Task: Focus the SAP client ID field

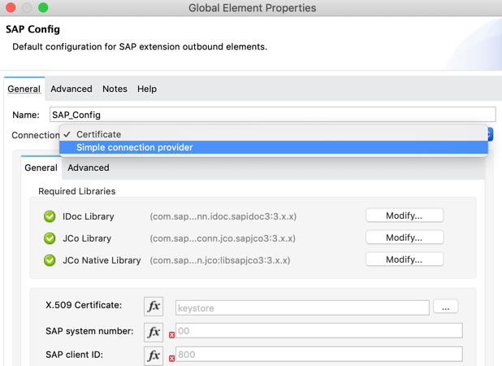Action: (x=319, y=354)
